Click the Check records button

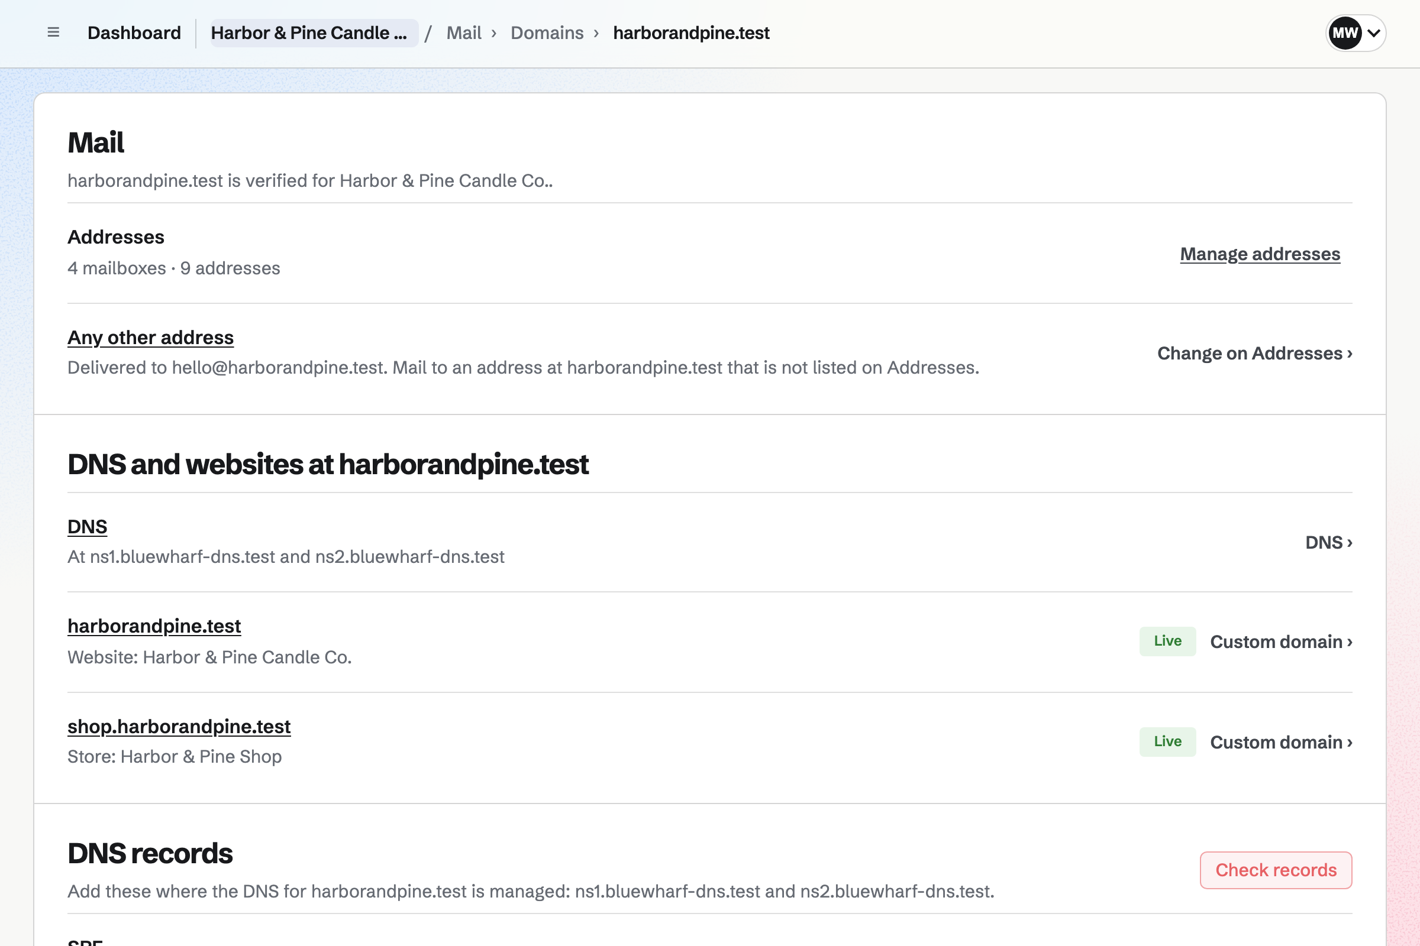tap(1276, 870)
